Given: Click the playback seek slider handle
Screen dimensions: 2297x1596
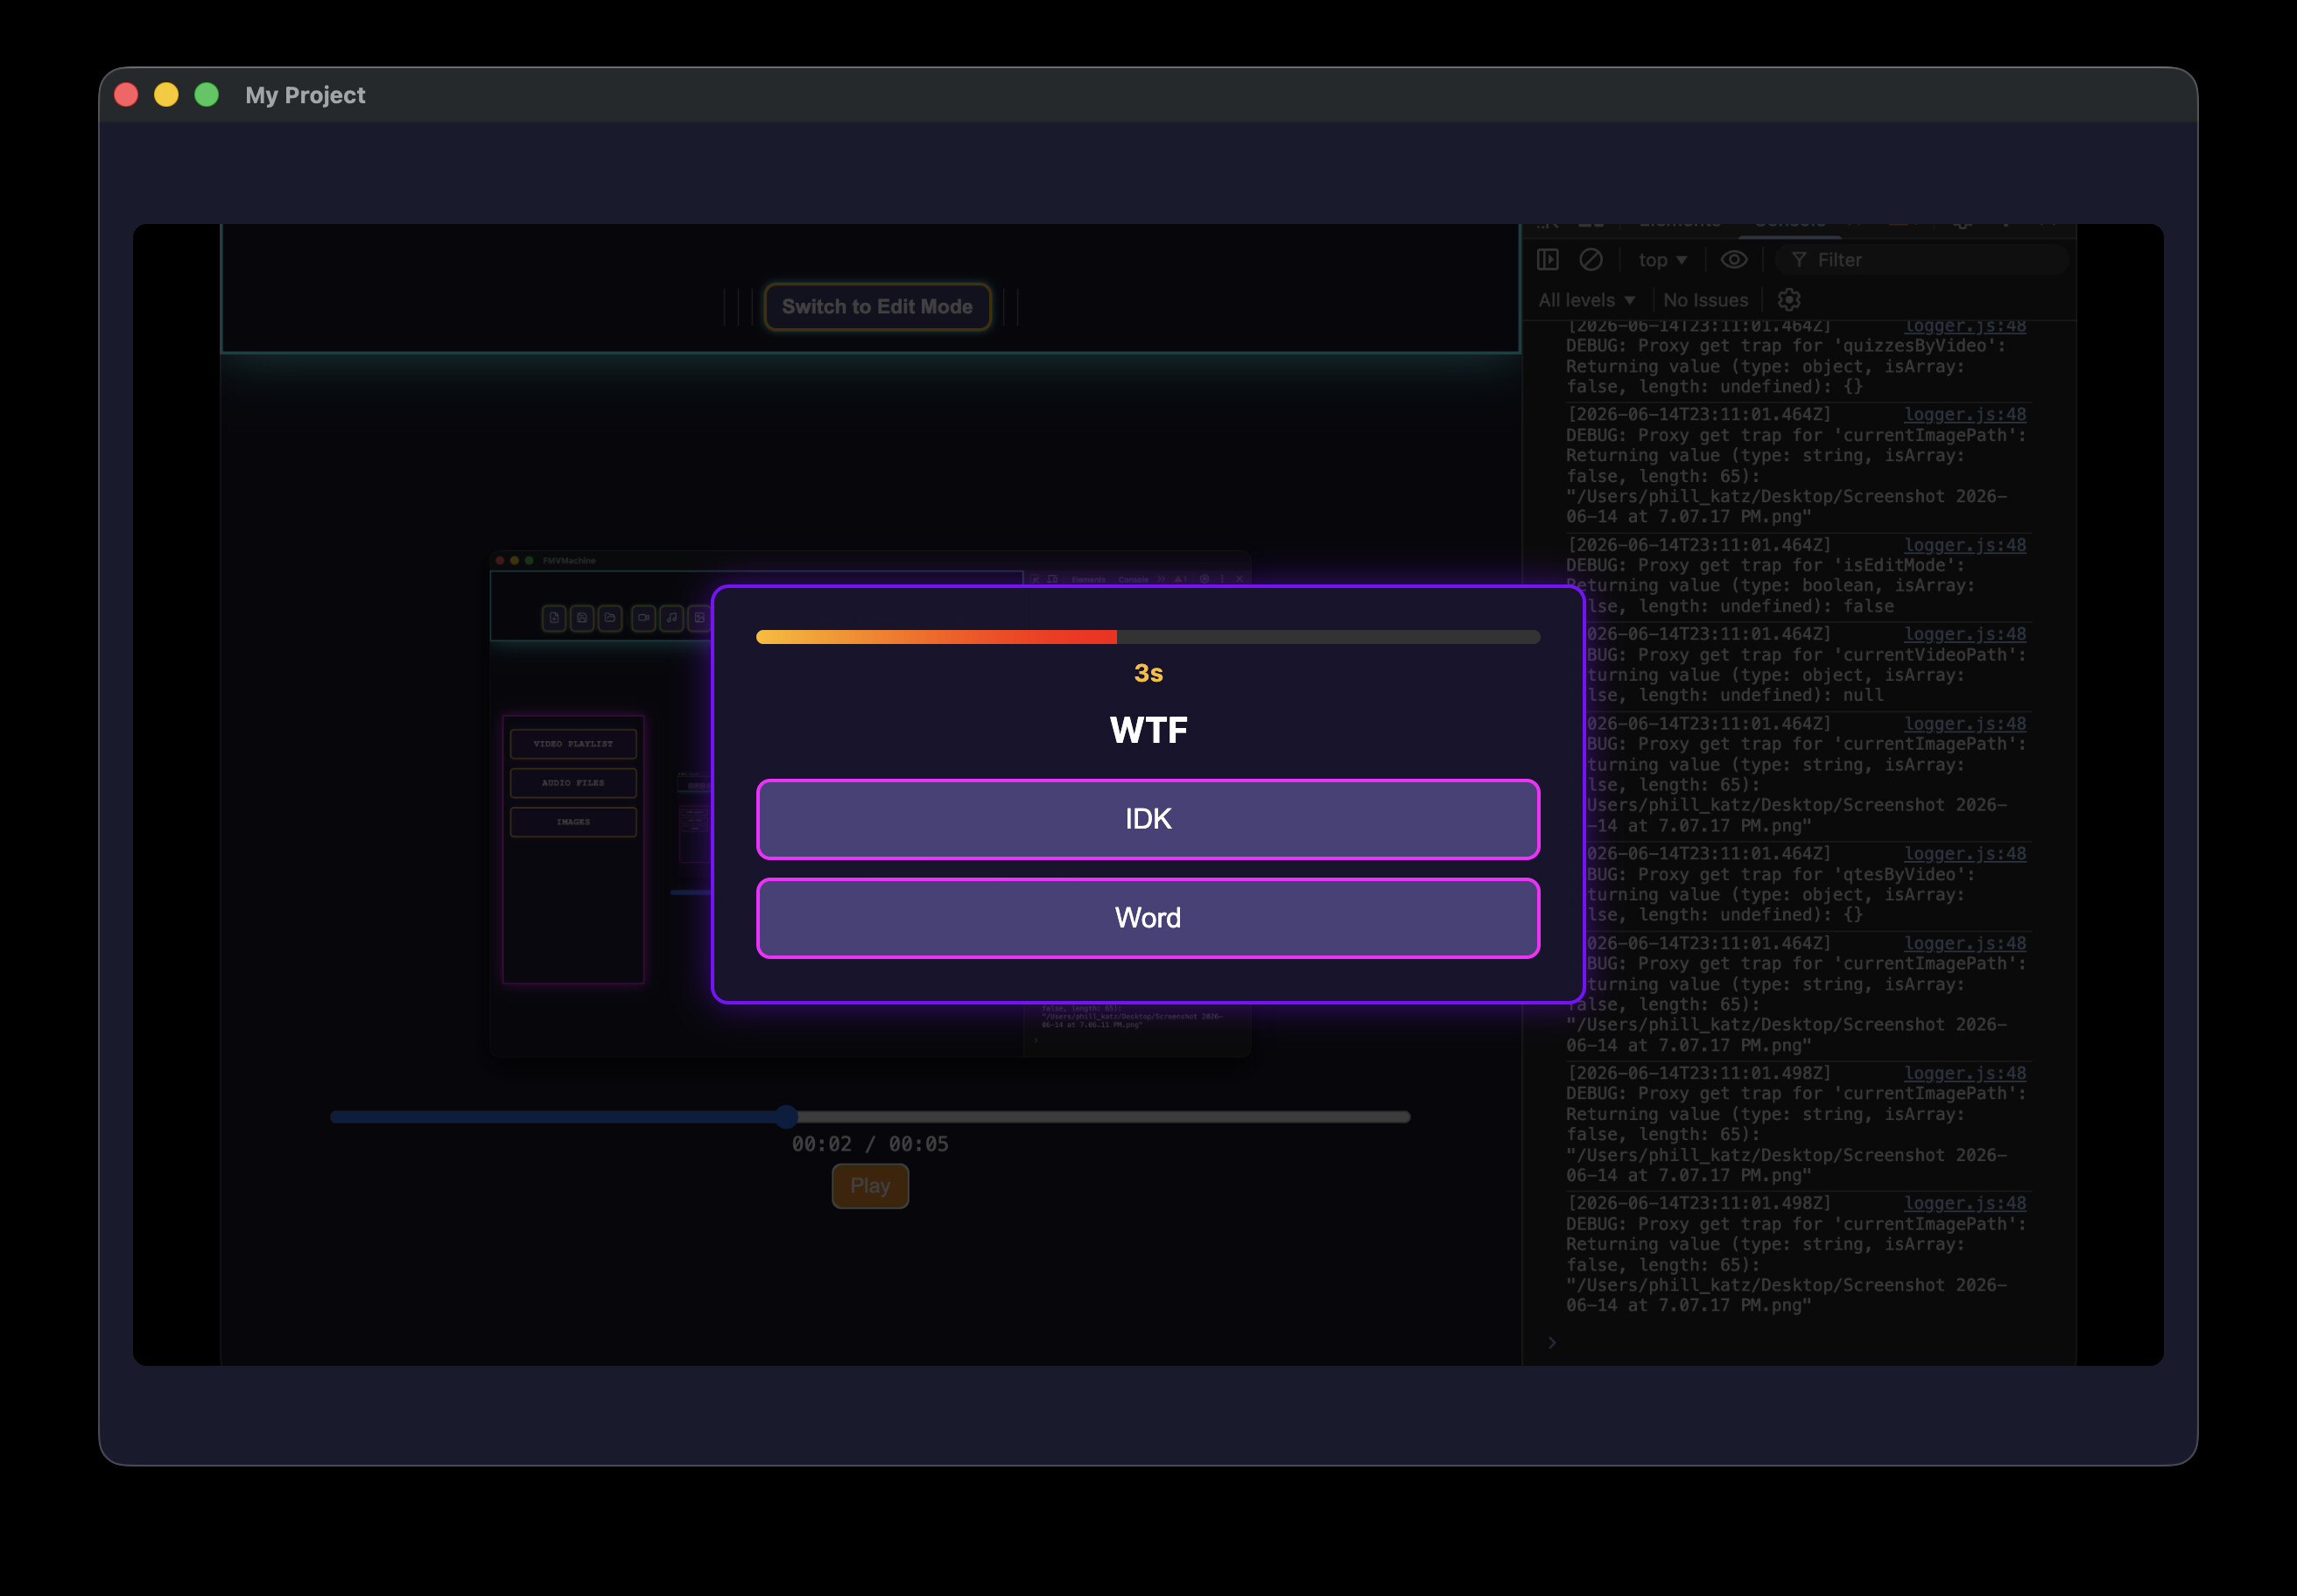Looking at the screenshot, I should point(786,1117).
